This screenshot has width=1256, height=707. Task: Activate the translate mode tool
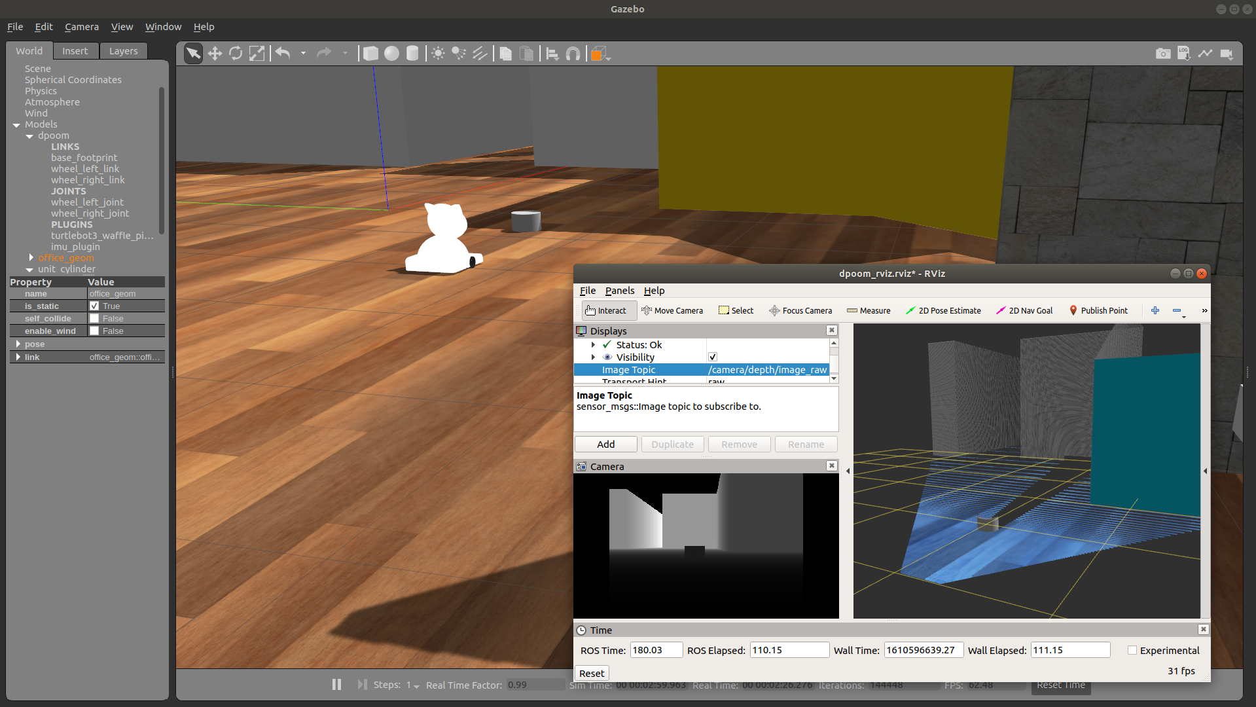(x=215, y=54)
